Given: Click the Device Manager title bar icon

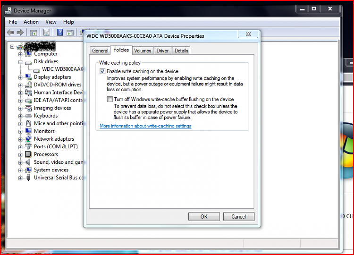Looking at the screenshot, I should tap(8, 10).
